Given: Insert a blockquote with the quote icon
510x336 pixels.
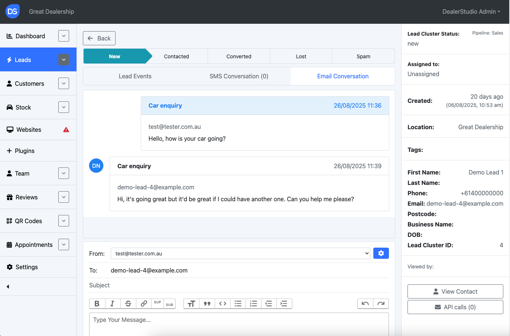Looking at the screenshot, I should coord(207,304).
